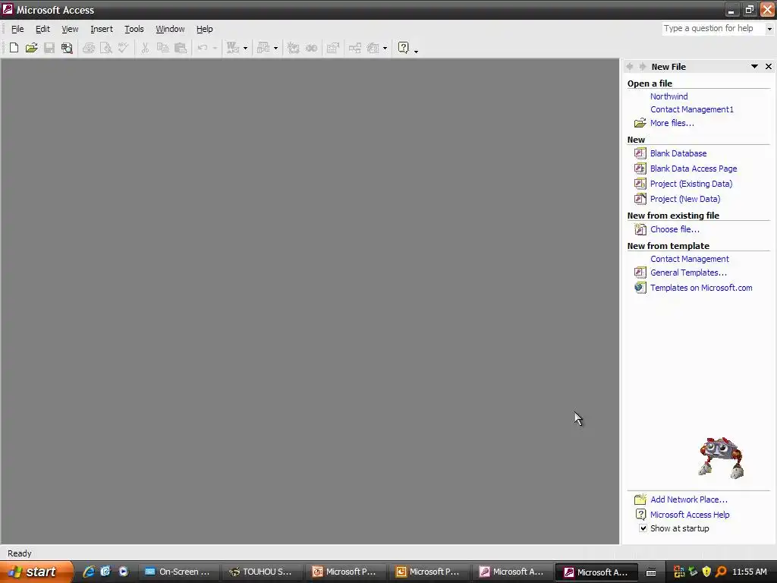
Task: Click the OfficeLinks Word icon
Action: pyautogui.click(x=232, y=48)
